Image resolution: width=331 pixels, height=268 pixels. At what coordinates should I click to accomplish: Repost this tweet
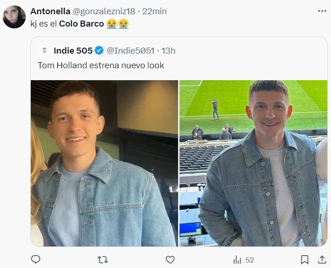(103, 259)
